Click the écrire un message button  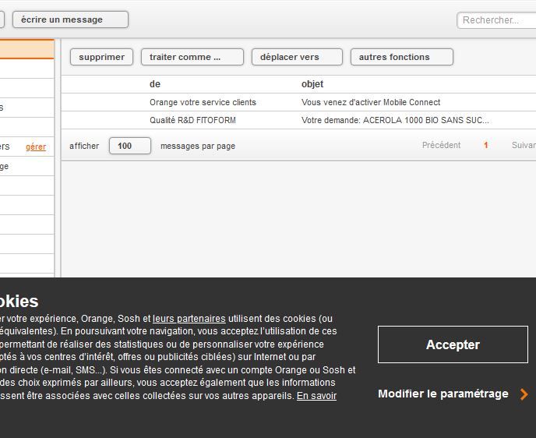coord(69,19)
